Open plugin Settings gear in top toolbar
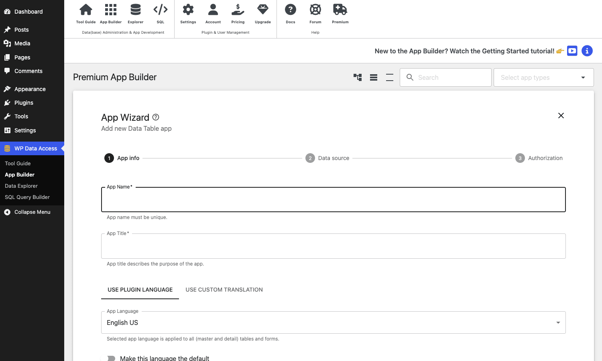The width and height of the screenshot is (602, 361). [x=188, y=10]
